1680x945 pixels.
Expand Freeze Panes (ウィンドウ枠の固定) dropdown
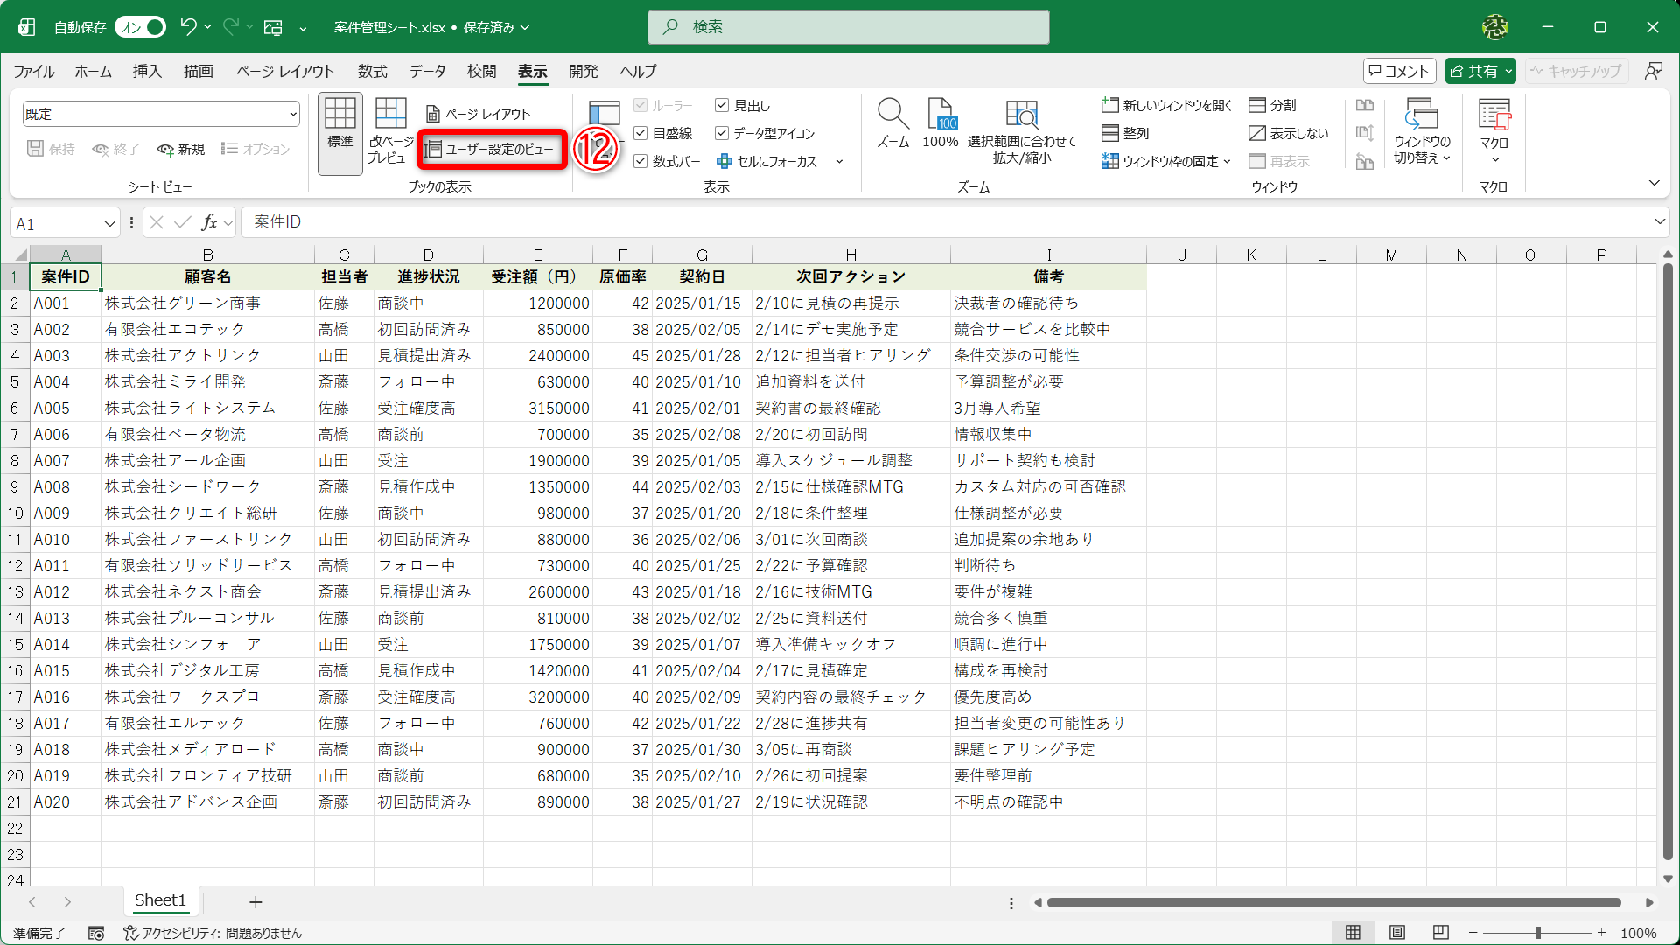point(1166,161)
